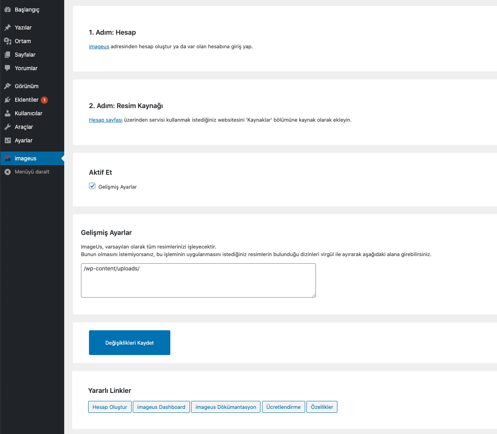Click the '1. Adım: Hesap' heading
This screenshot has height=434, width=497.
click(112, 33)
